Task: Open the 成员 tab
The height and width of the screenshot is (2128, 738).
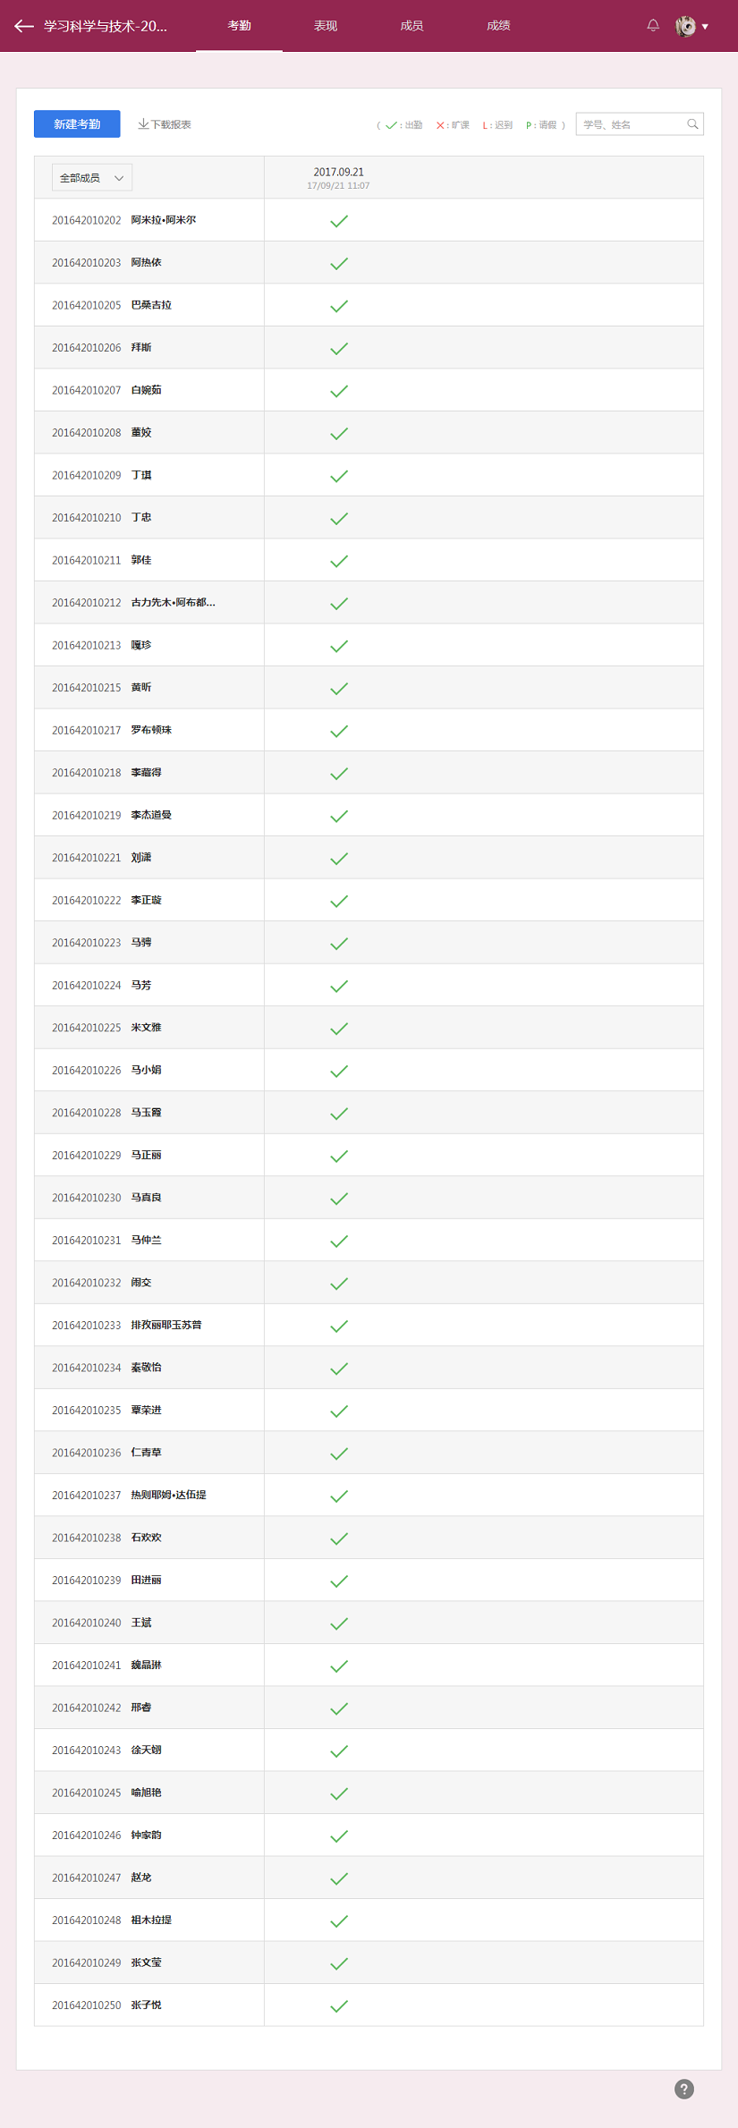Action: pos(411,26)
